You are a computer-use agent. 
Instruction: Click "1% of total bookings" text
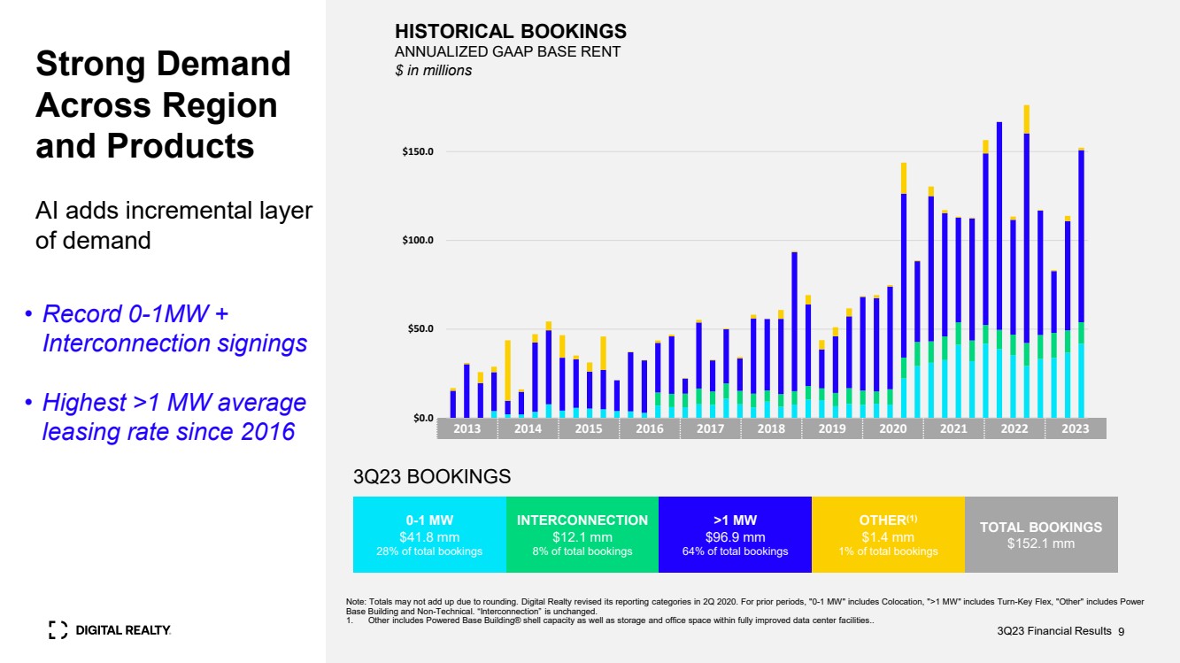[889, 551]
